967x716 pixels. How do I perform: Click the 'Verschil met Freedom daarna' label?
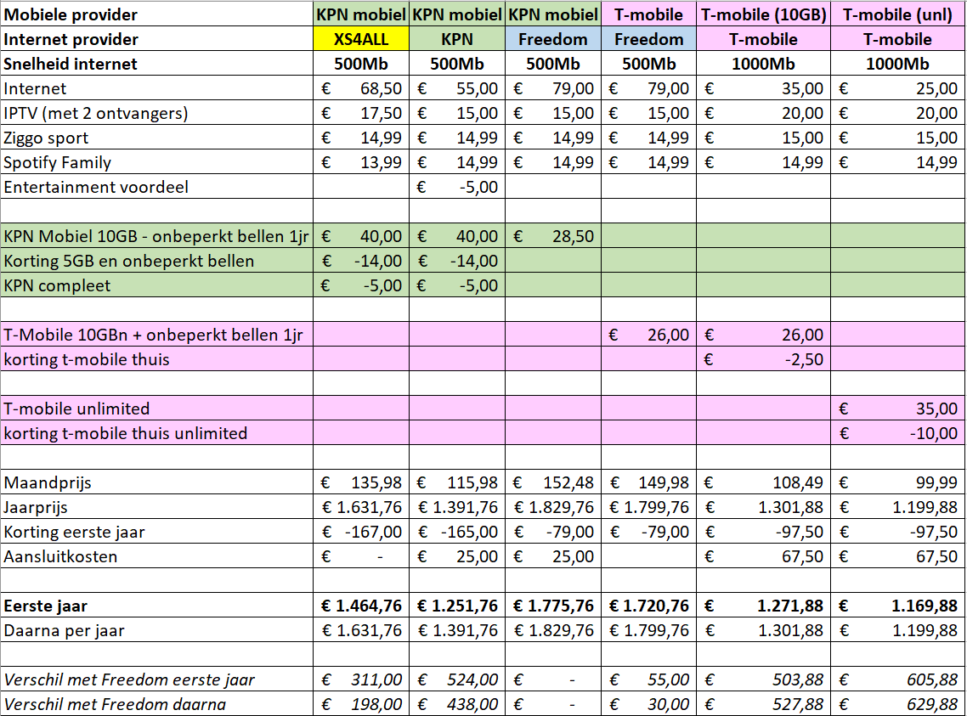pyautogui.click(x=156, y=704)
